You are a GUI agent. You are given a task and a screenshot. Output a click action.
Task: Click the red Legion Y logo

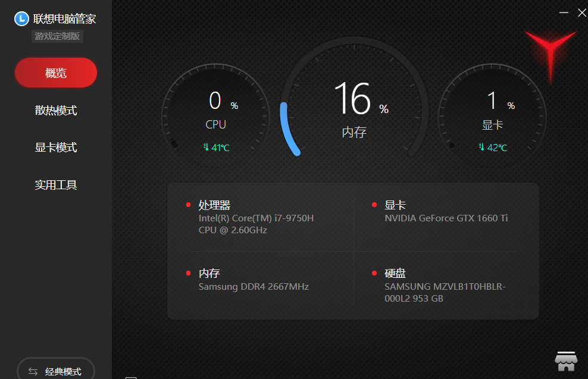pyautogui.click(x=550, y=57)
